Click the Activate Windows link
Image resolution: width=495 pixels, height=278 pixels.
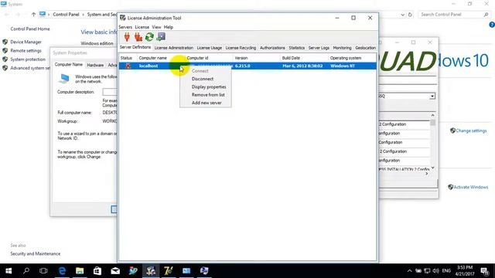pos(471,187)
